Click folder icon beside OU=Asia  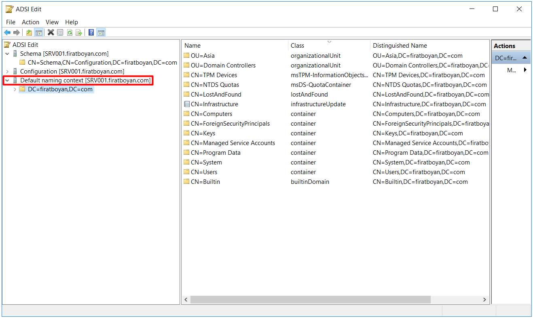[186, 56]
